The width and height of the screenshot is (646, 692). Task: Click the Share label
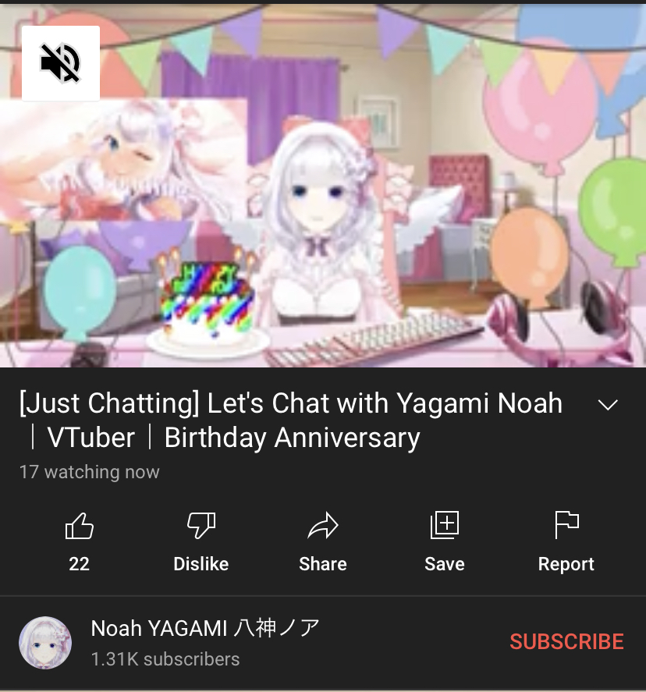pos(323,564)
